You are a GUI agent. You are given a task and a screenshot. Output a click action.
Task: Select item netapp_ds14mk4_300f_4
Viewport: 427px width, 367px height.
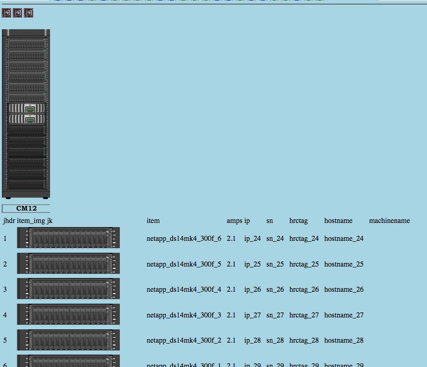[x=184, y=289]
